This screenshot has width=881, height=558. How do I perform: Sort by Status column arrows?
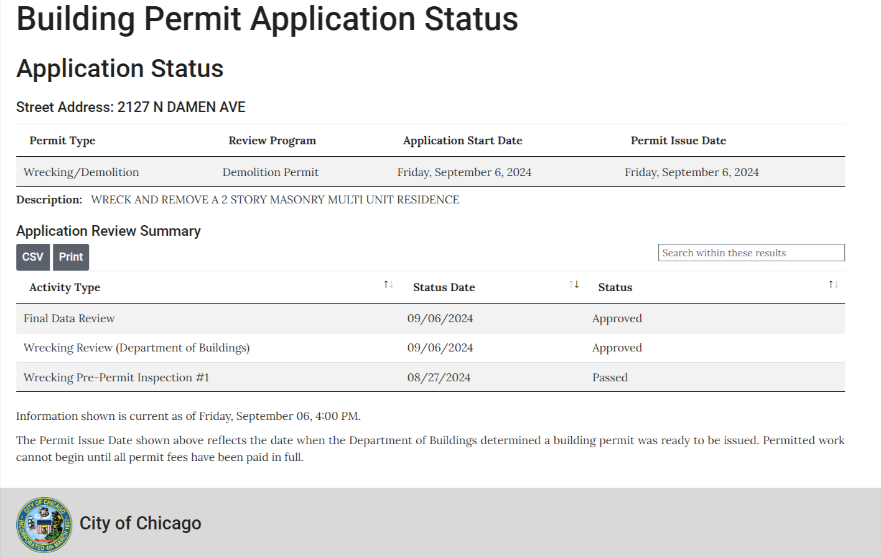click(x=833, y=284)
